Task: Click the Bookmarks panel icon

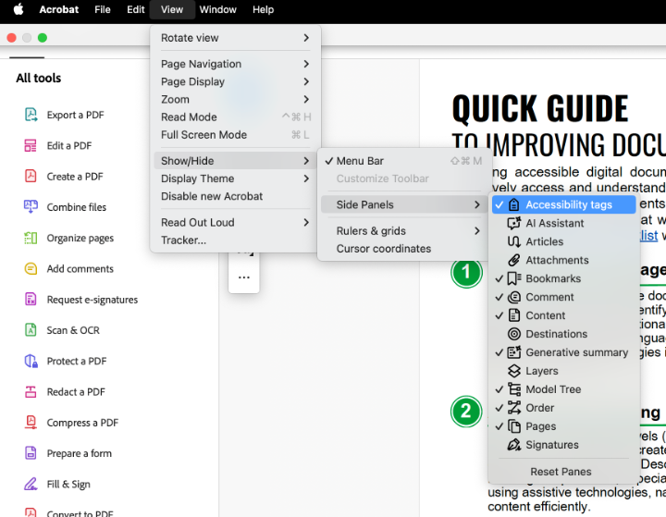Action: (x=514, y=278)
